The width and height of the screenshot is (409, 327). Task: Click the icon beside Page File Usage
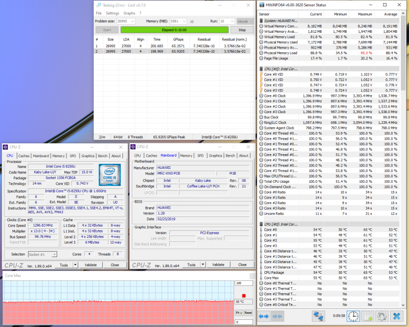click(x=261, y=58)
